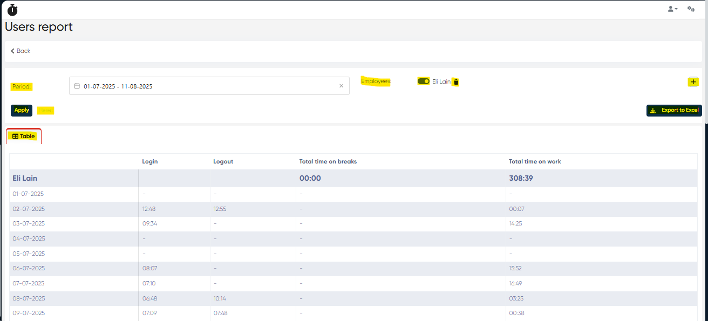Toggle the Eli Lain employee switch
This screenshot has height=321, width=708.
(424, 81)
